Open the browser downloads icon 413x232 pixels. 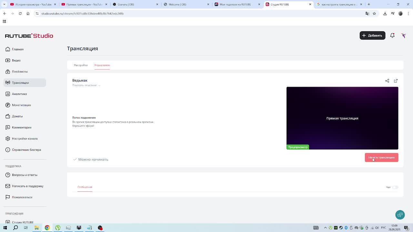pos(385,14)
